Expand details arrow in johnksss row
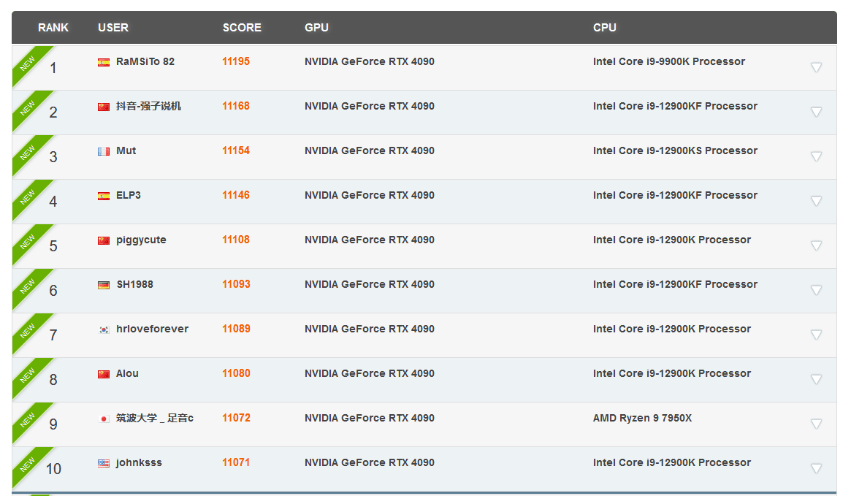Viewport: 851px width, 496px height. [816, 468]
